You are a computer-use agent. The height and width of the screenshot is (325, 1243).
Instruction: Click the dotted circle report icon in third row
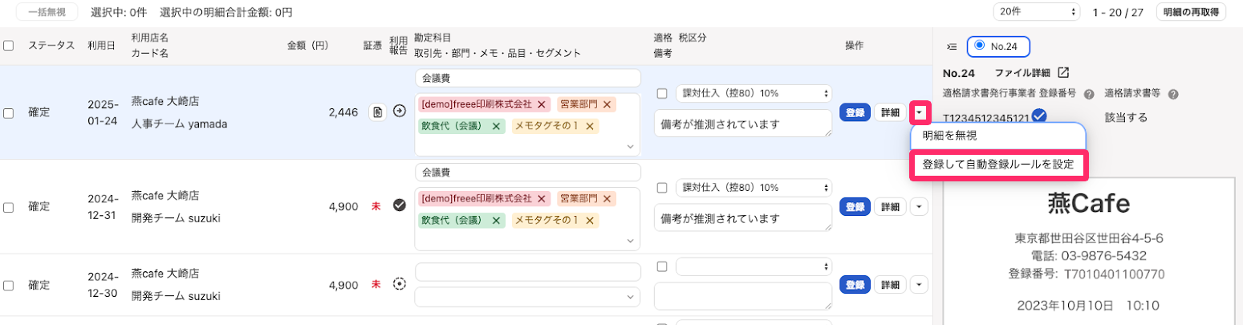400,284
